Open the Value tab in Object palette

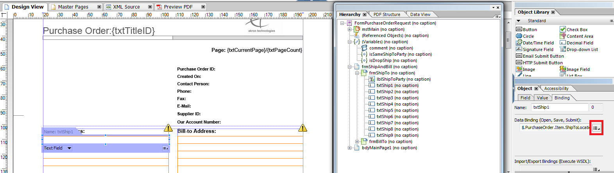[542, 98]
